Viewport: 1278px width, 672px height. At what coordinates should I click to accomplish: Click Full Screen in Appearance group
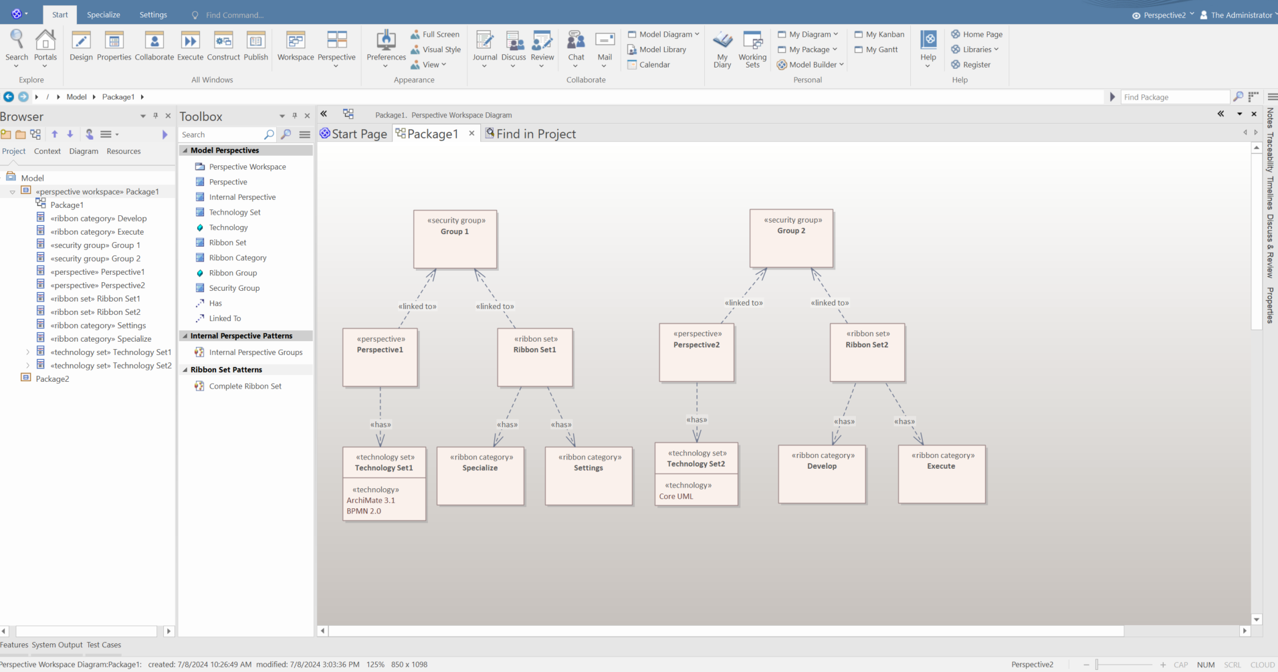435,34
